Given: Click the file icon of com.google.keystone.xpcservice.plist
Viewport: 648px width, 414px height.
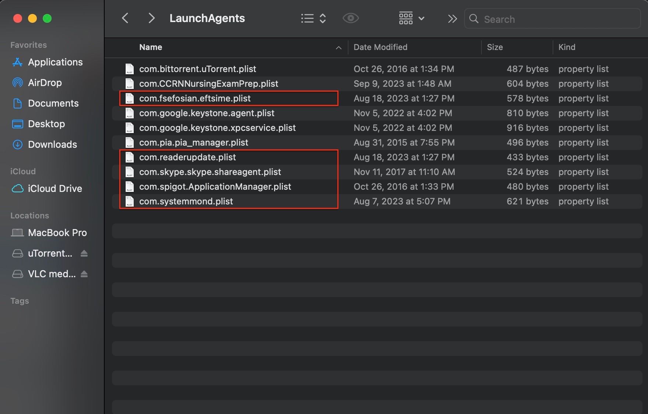Looking at the screenshot, I should [x=129, y=128].
